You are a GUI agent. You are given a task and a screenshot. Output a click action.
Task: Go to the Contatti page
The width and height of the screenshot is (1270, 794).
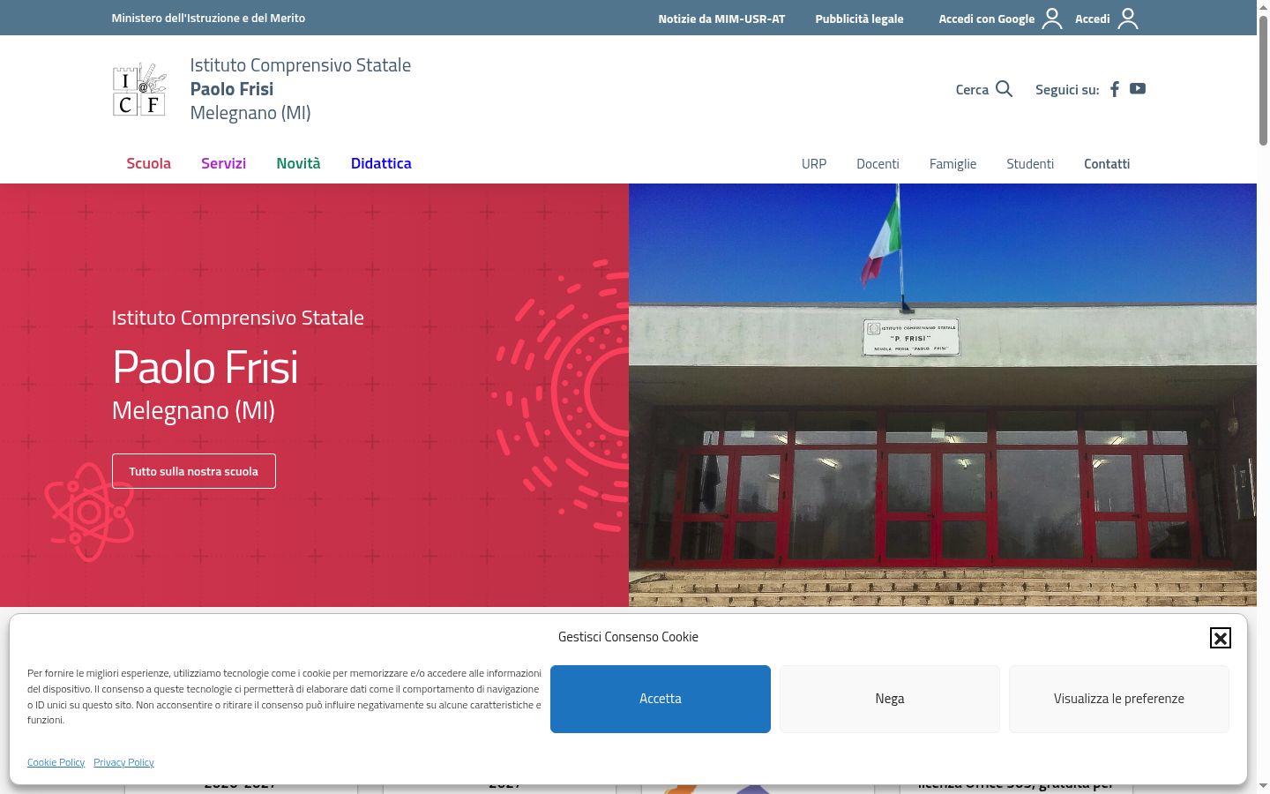point(1107,164)
